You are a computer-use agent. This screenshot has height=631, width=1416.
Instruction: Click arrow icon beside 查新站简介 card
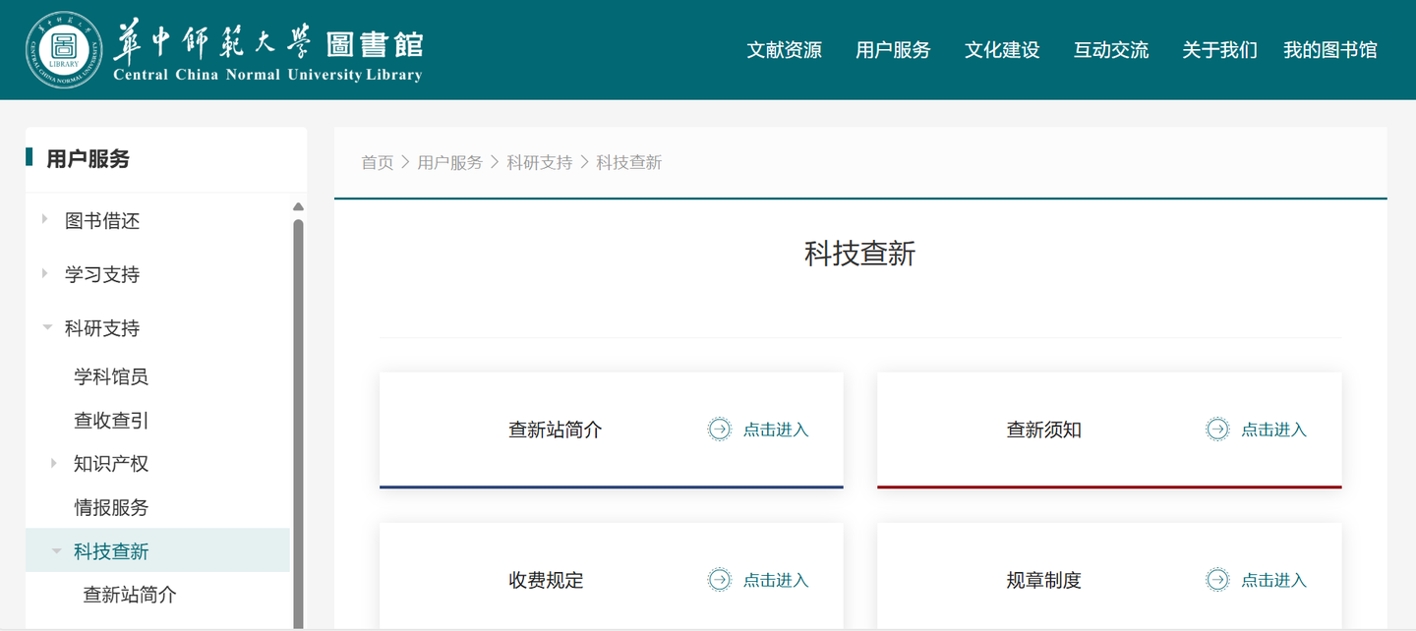(720, 430)
